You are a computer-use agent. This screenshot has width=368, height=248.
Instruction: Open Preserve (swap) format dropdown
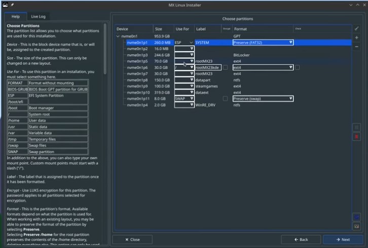point(263,98)
